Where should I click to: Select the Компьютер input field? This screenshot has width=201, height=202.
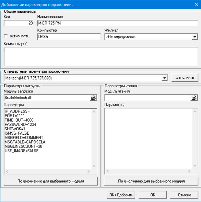click(x=69, y=37)
